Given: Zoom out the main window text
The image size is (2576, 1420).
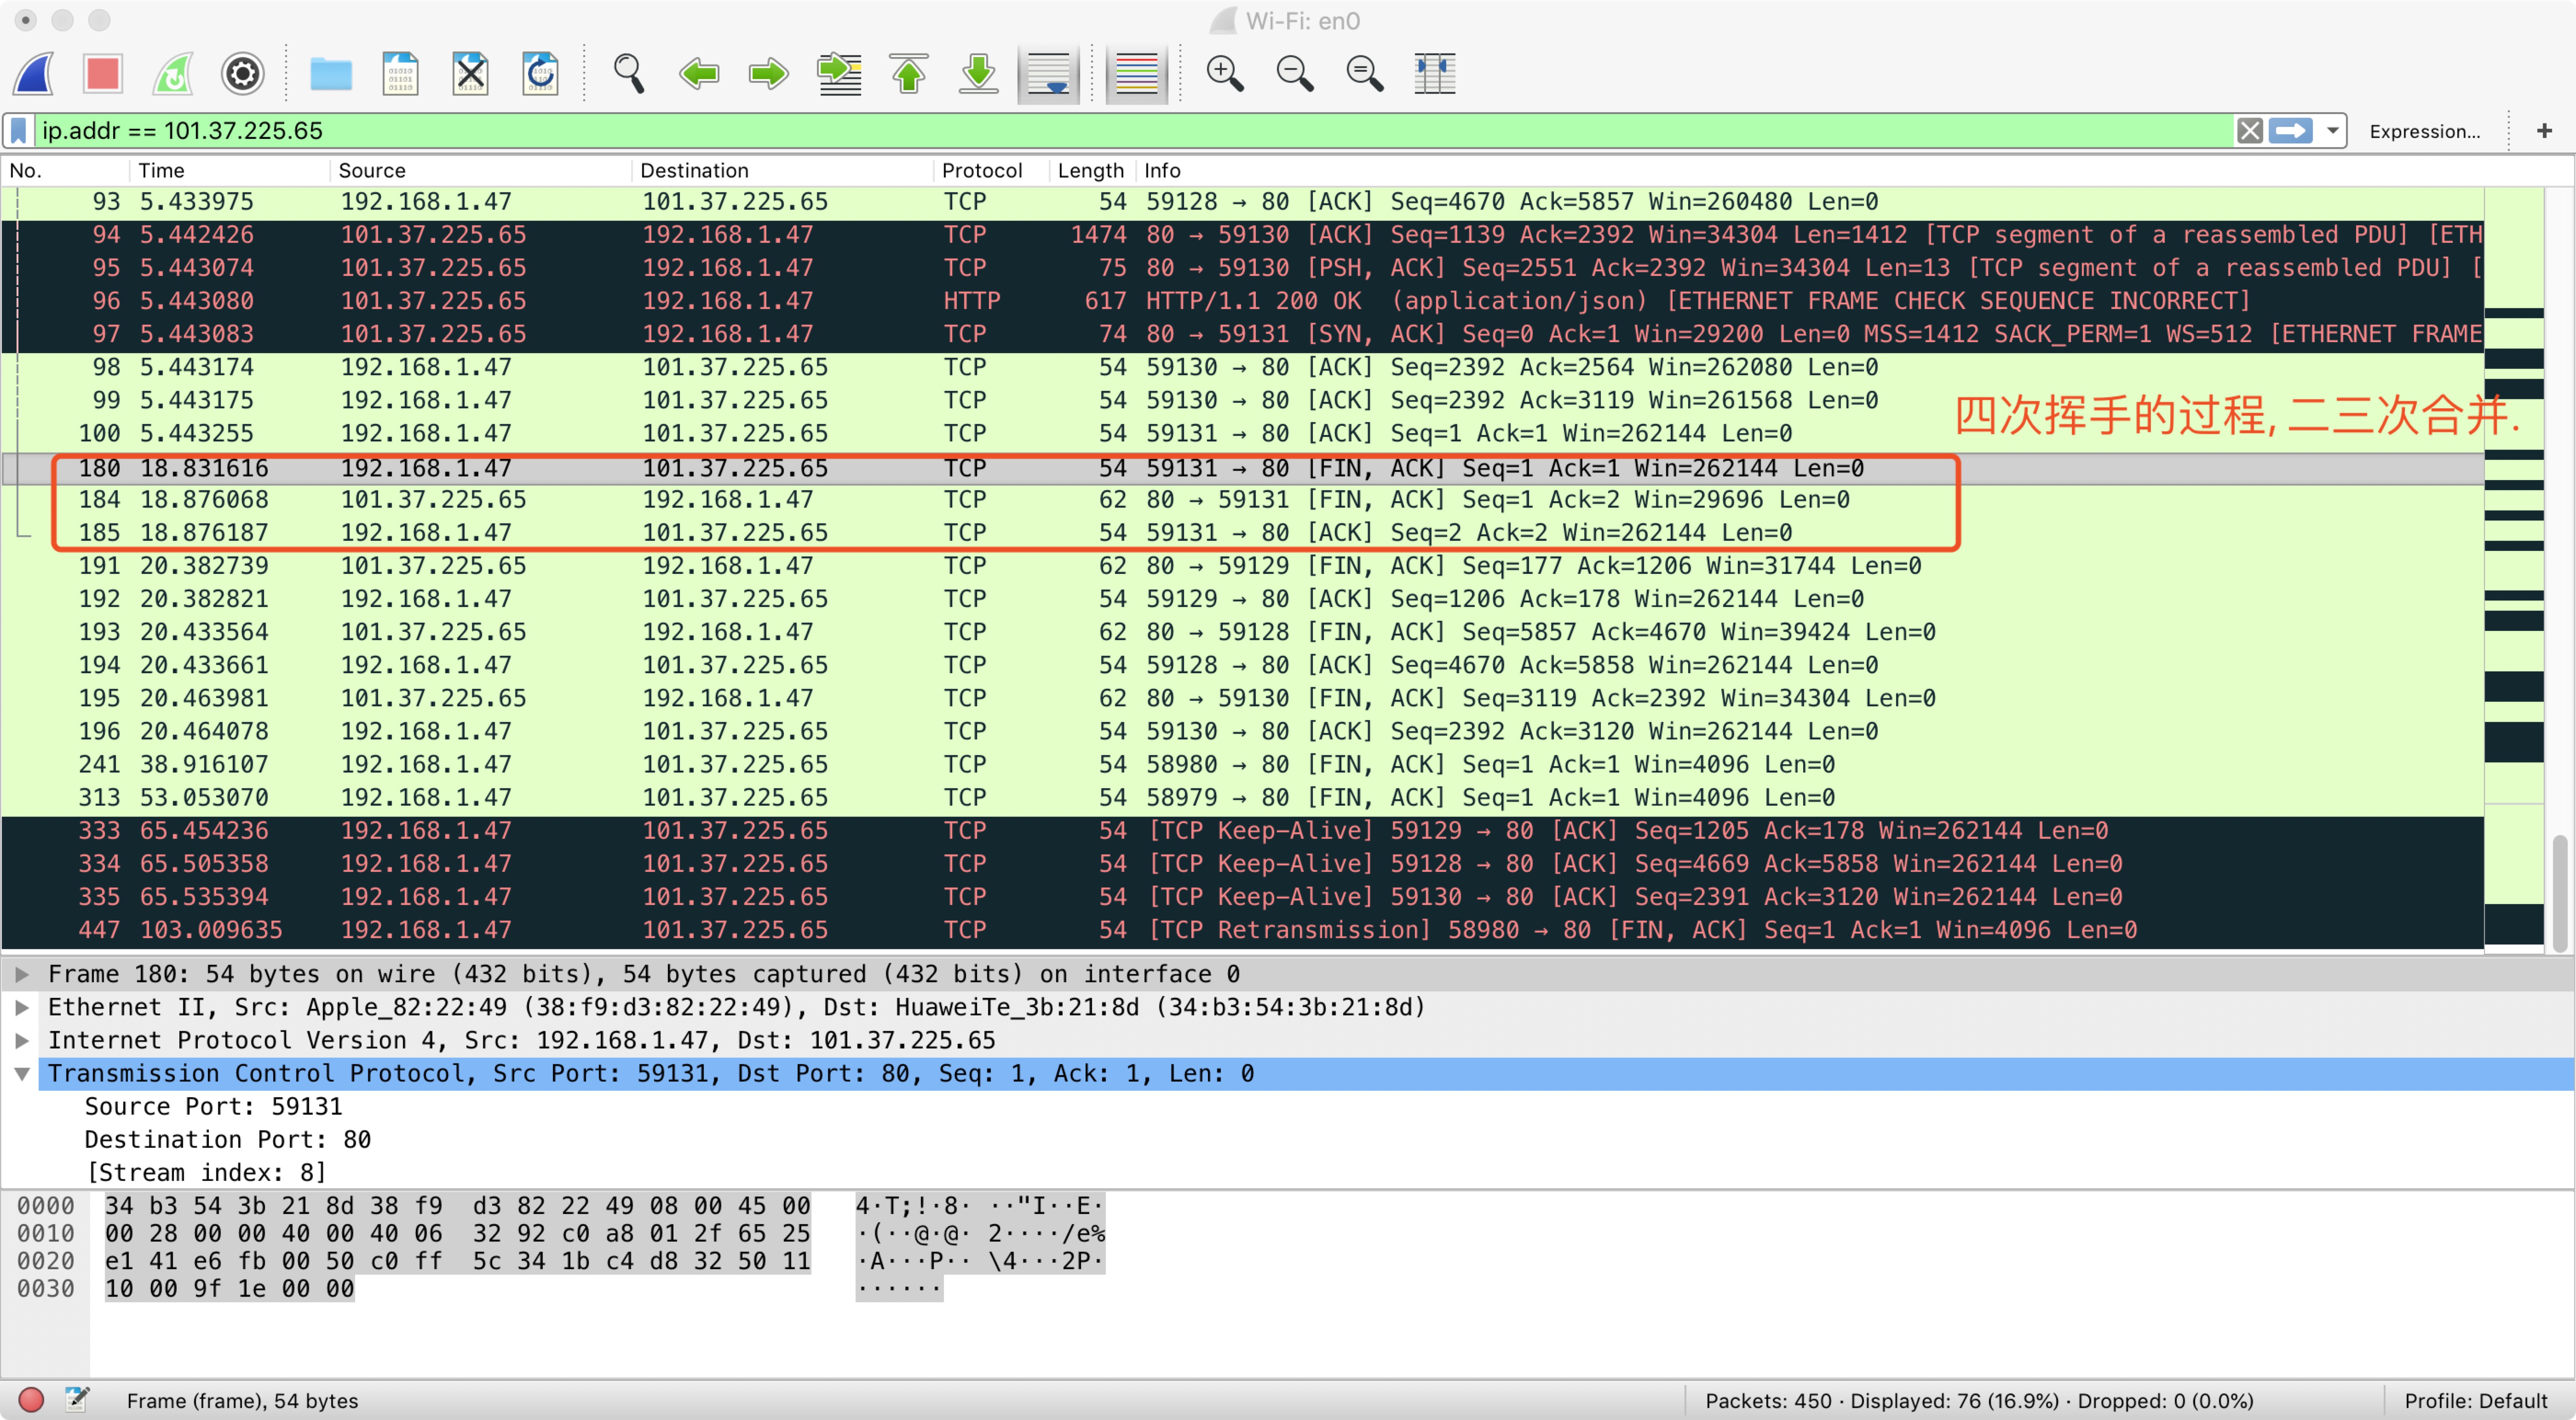Looking at the screenshot, I should tap(1295, 73).
